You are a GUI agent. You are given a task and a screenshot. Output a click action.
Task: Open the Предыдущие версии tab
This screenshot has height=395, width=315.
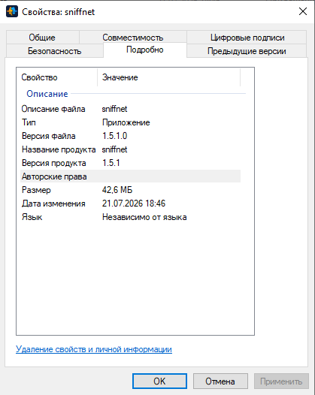[247, 51]
